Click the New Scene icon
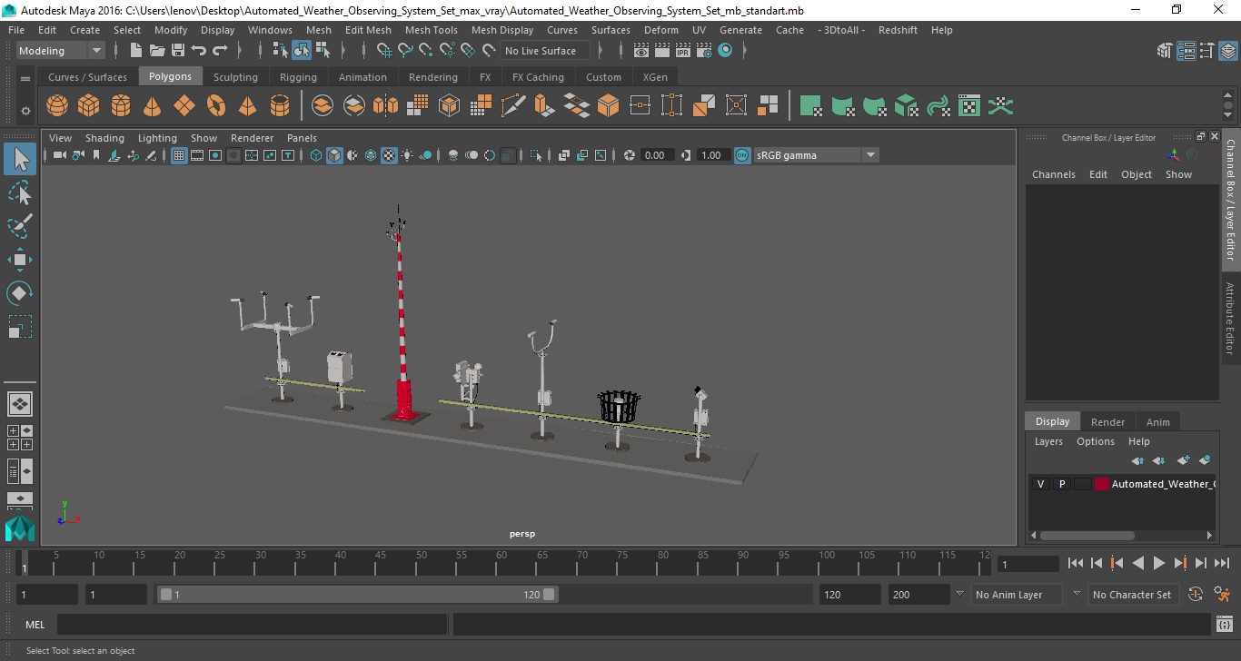The width and height of the screenshot is (1241, 661). 136,51
